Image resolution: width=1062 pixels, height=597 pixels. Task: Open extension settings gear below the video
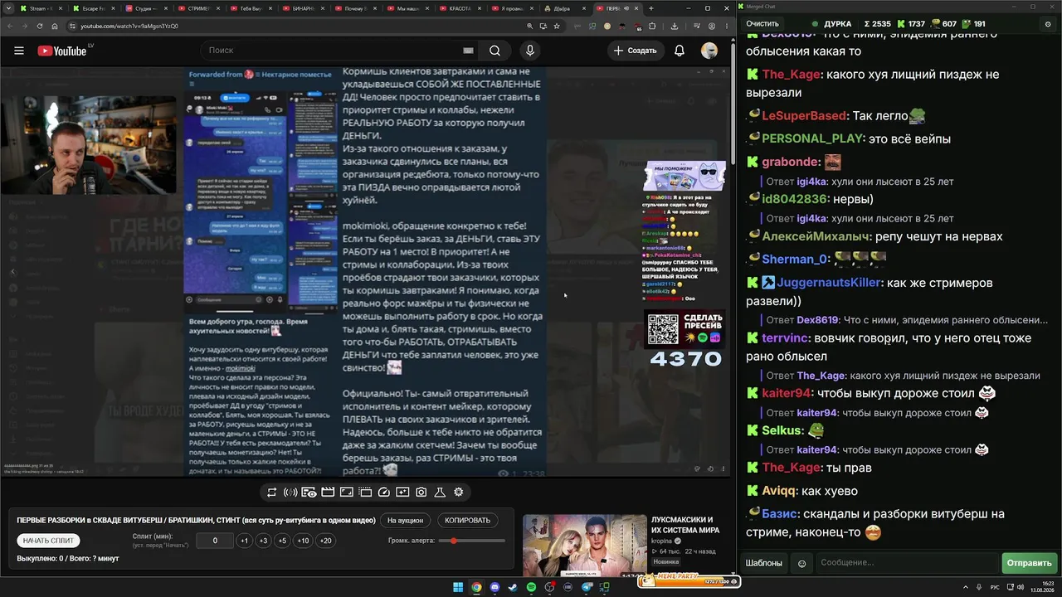pyautogui.click(x=459, y=493)
